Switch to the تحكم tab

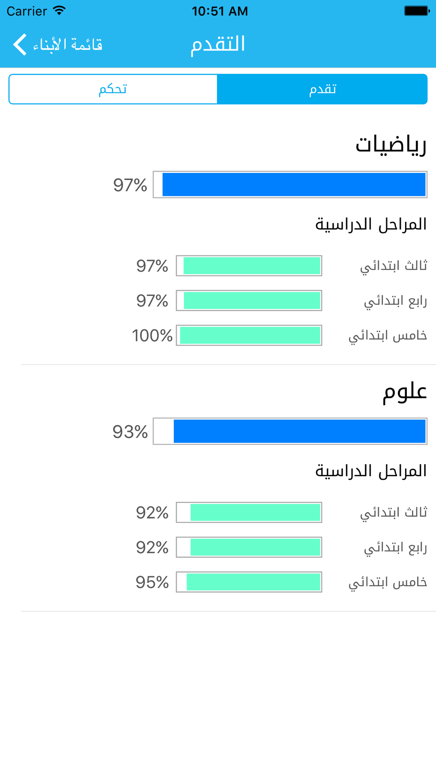tap(113, 89)
